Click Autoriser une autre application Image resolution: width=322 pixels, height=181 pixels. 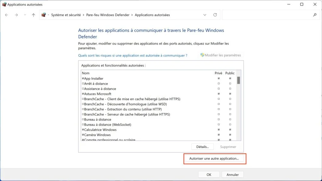click(215, 159)
